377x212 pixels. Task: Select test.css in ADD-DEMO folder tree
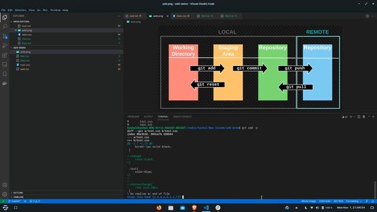pos(67,65)
